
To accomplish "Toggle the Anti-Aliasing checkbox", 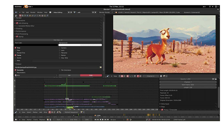I will pyautogui.click(x=17, y=23).
